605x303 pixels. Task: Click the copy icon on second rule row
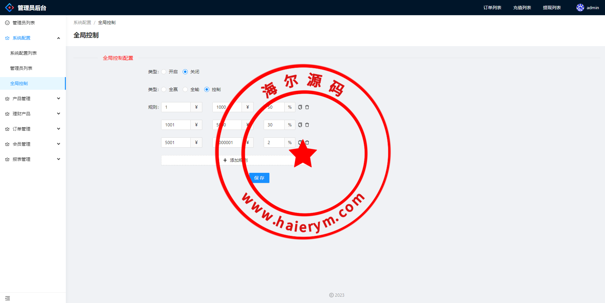pyautogui.click(x=300, y=125)
